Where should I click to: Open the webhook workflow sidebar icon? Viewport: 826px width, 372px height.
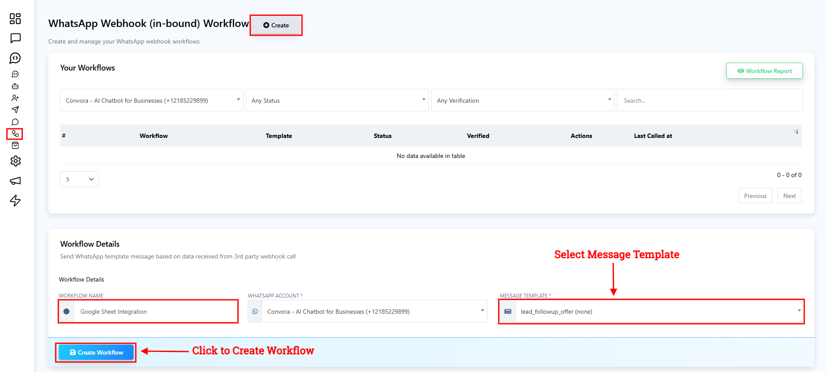(x=15, y=134)
